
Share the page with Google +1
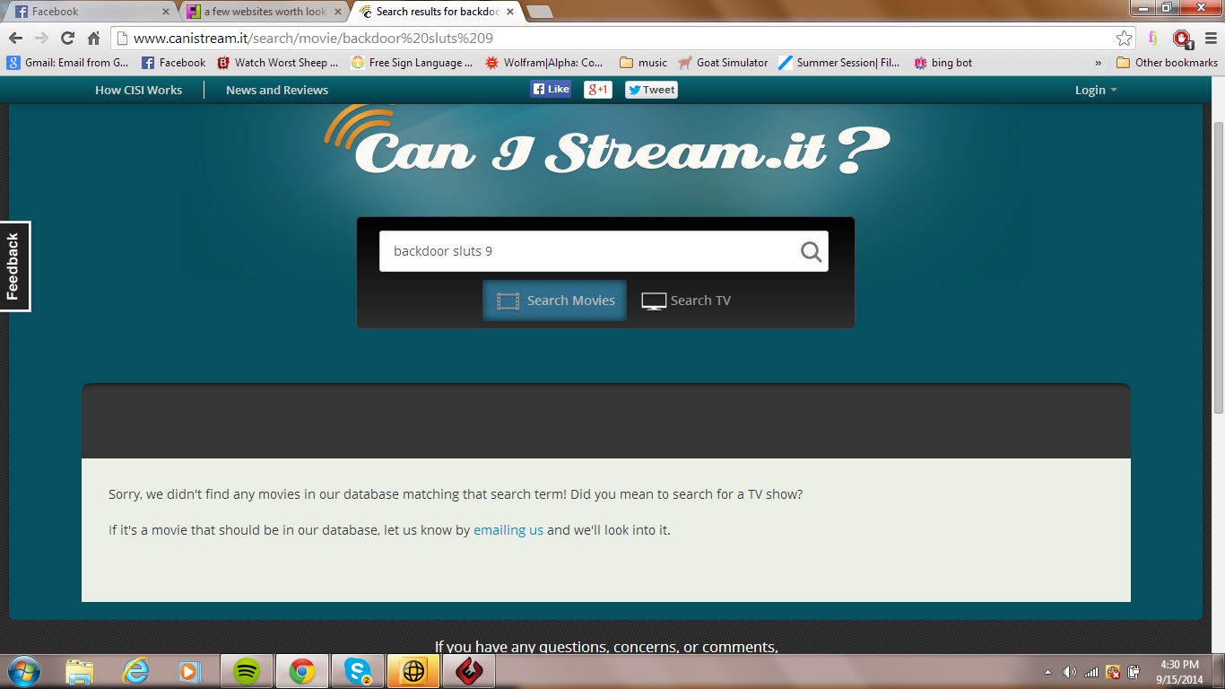click(x=597, y=90)
